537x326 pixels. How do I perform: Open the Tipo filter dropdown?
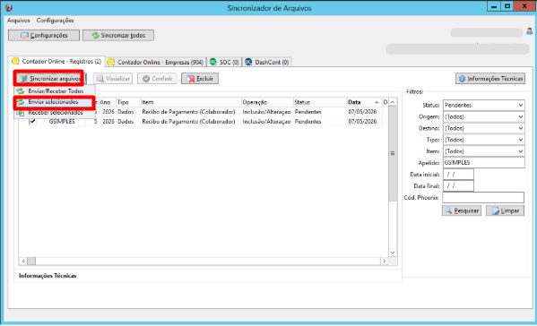pyautogui.click(x=483, y=140)
